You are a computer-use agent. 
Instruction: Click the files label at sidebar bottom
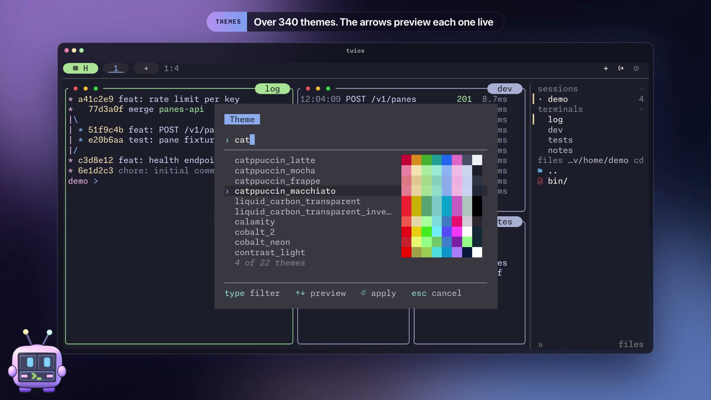click(x=631, y=344)
